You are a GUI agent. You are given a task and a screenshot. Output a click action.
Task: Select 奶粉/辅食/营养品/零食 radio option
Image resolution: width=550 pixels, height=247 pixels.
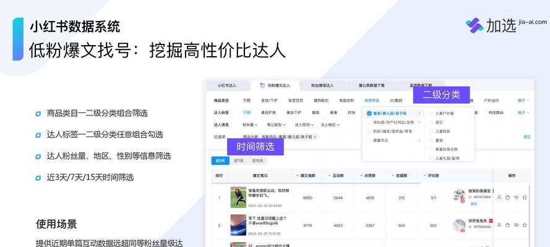point(369,131)
